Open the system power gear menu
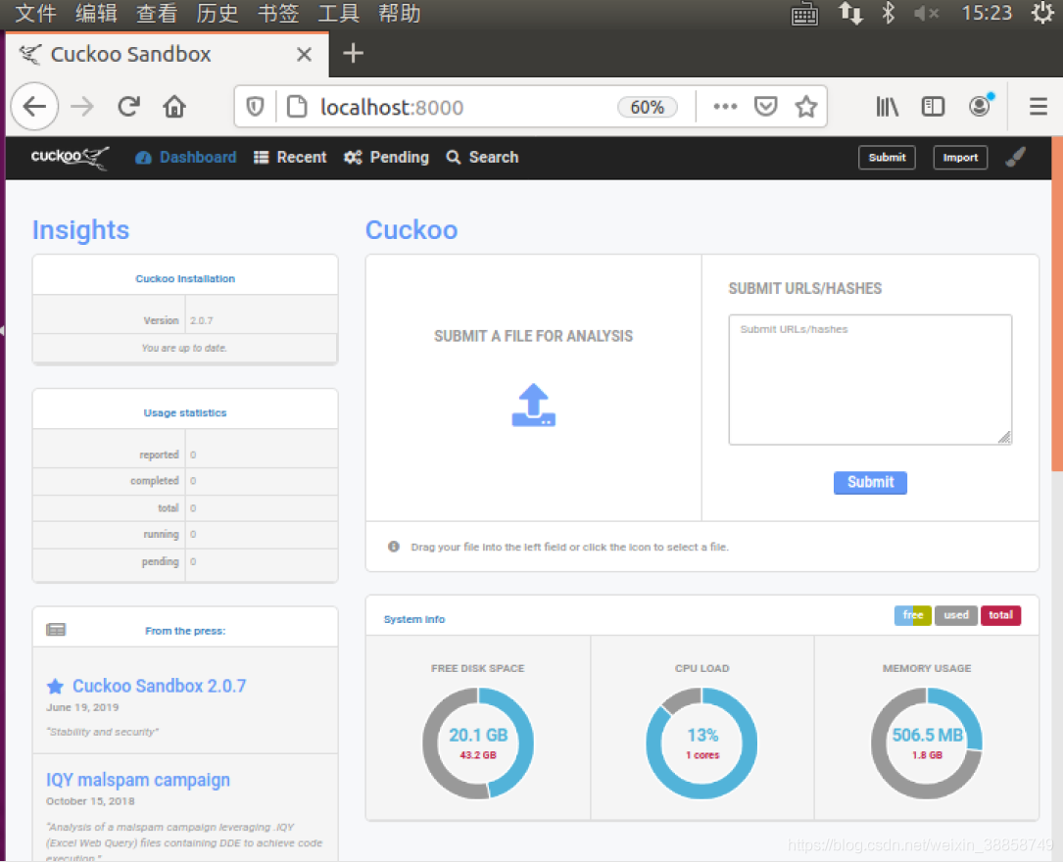 (1043, 13)
